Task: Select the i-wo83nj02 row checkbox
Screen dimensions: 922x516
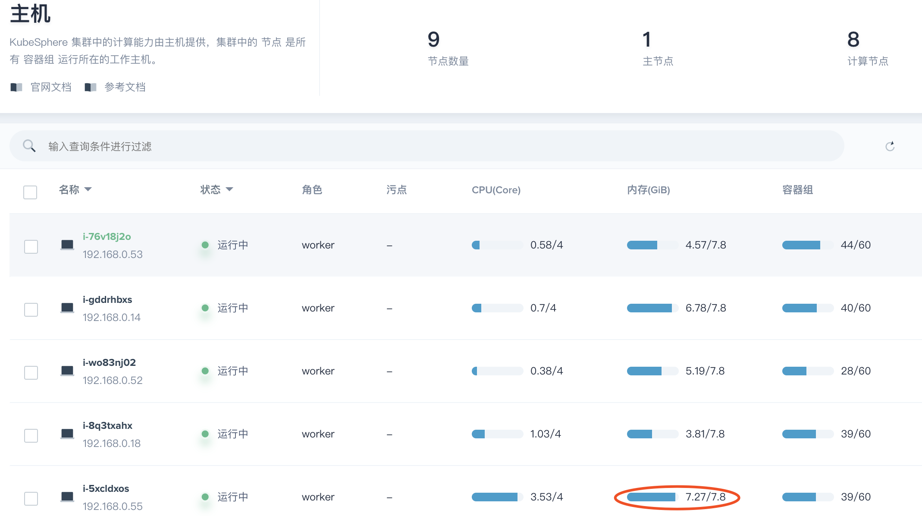Action: (31, 373)
